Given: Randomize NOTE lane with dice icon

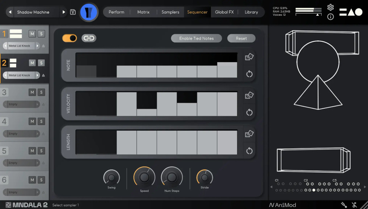Looking at the screenshot, I should pos(249,57).
